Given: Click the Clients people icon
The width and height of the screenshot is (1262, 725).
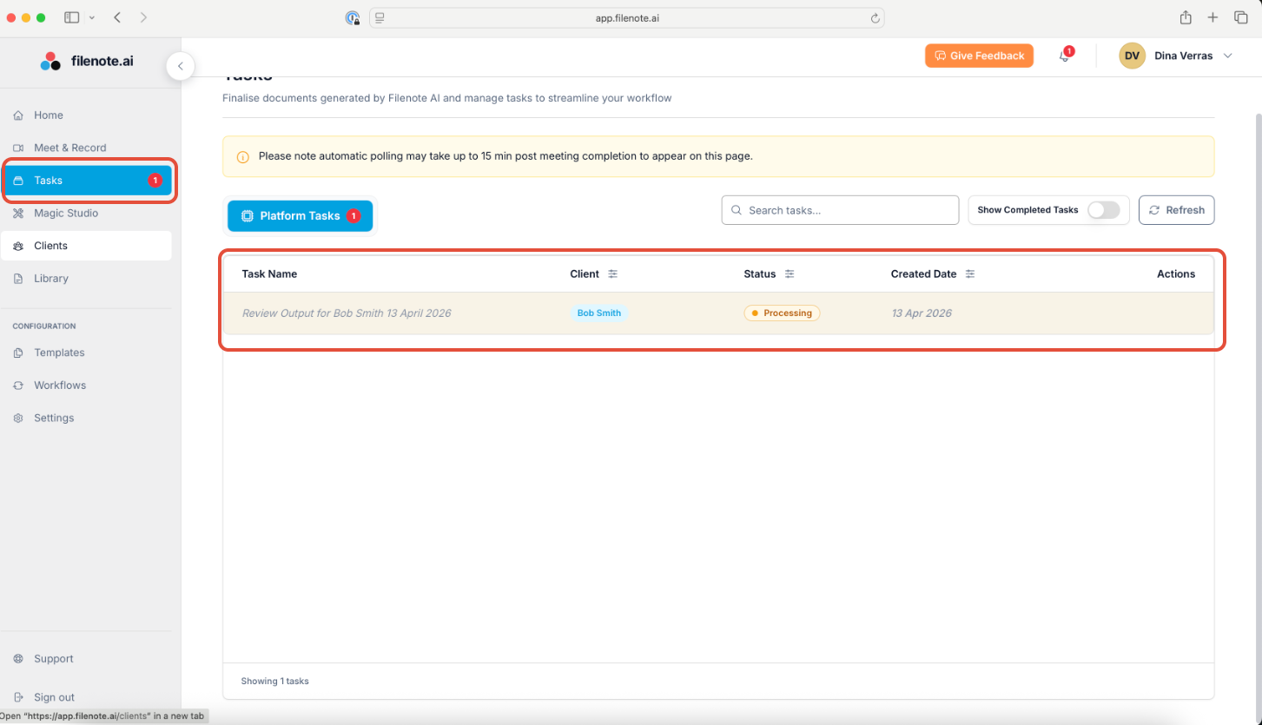Looking at the screenshot, I should point(18,246).
